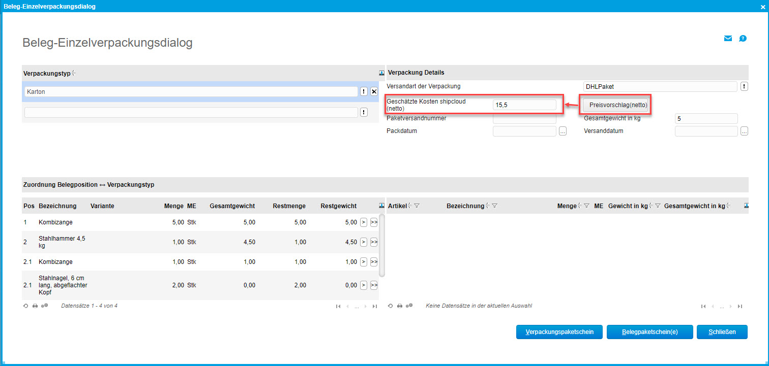Open filter for right-table Menge column
Image resolution: width=769 pixels, height=366 pixels.
click(586, 206)
